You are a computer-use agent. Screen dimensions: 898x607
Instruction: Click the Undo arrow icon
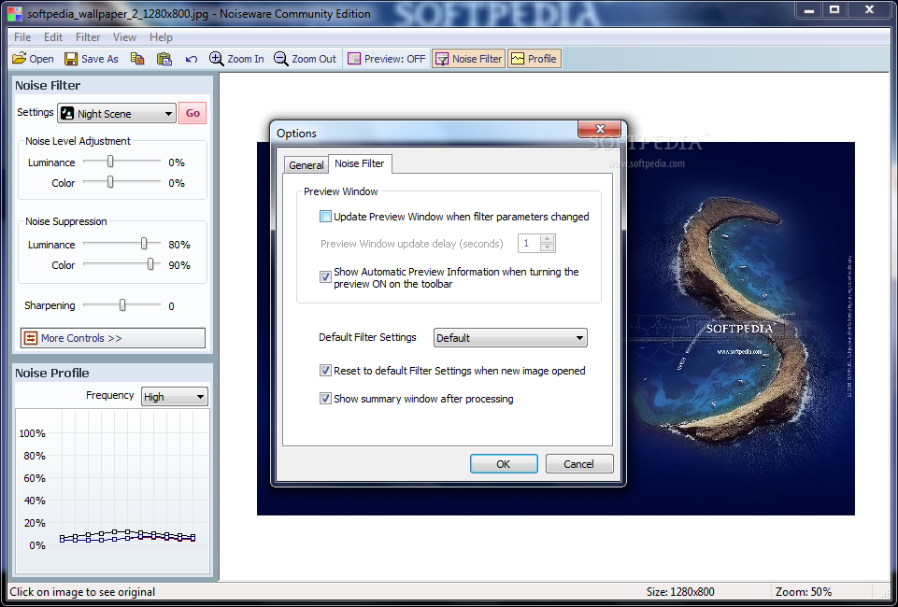(192, 59)
